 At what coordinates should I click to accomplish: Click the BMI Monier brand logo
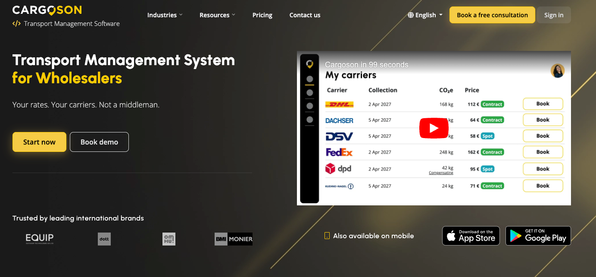pyautogui.click(x=234, y=239)
